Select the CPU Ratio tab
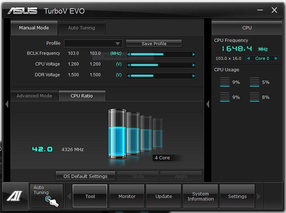Viewport: 286px width, 213px height. 82,96
